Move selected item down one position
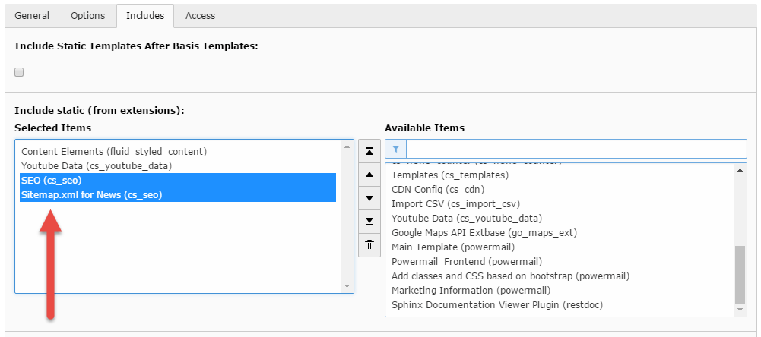The height and width of the screenshot is (337, 761). (369, 198)
